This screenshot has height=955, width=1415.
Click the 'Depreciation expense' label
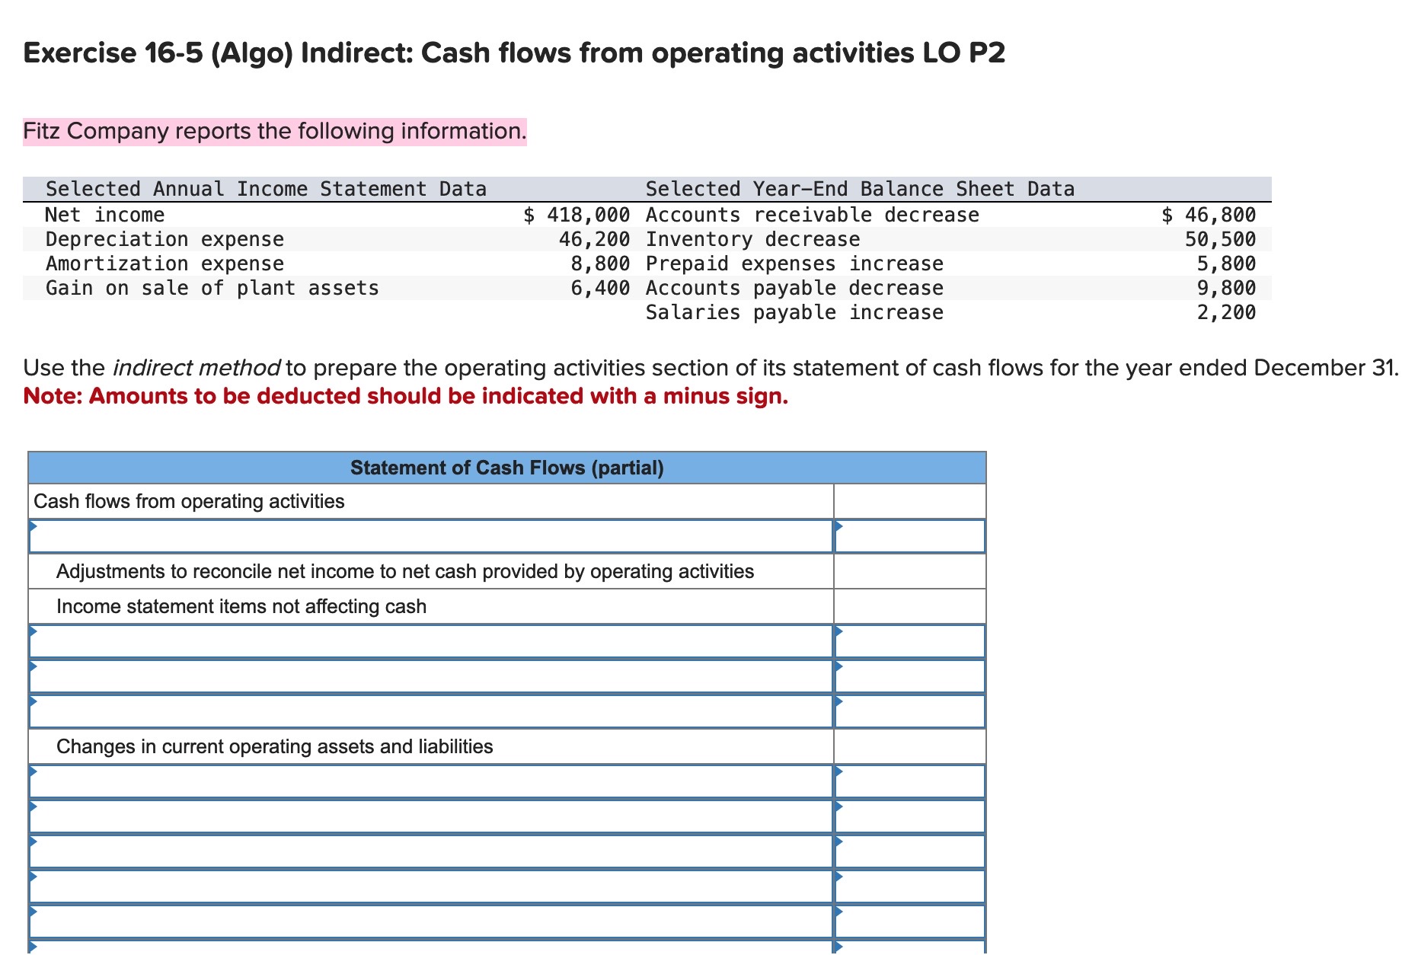tap(164, 239)
